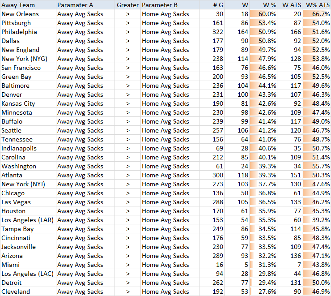Select the Arizona team cell
Screen dimensions: 331x296
click(x=28, y=256)
